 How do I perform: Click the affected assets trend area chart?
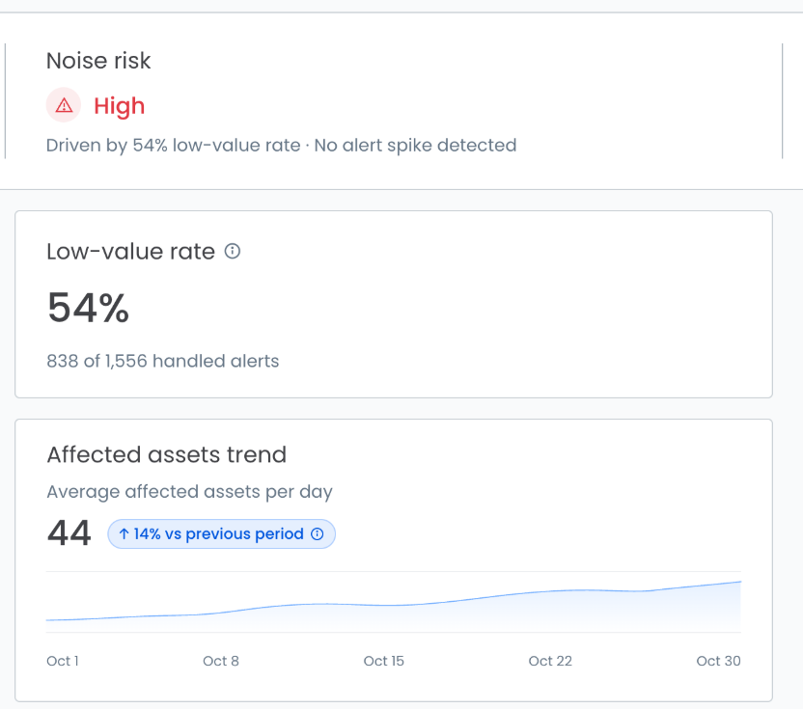click(394, 602)
